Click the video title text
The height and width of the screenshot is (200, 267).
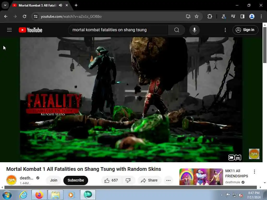pos(84,169)
